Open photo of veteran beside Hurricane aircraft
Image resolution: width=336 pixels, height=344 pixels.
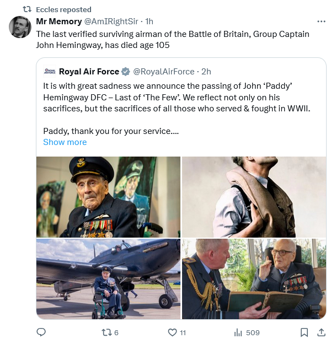[108, 278]
